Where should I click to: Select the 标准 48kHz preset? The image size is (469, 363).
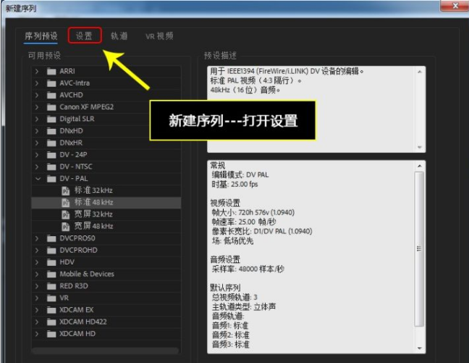click(92, 203)
